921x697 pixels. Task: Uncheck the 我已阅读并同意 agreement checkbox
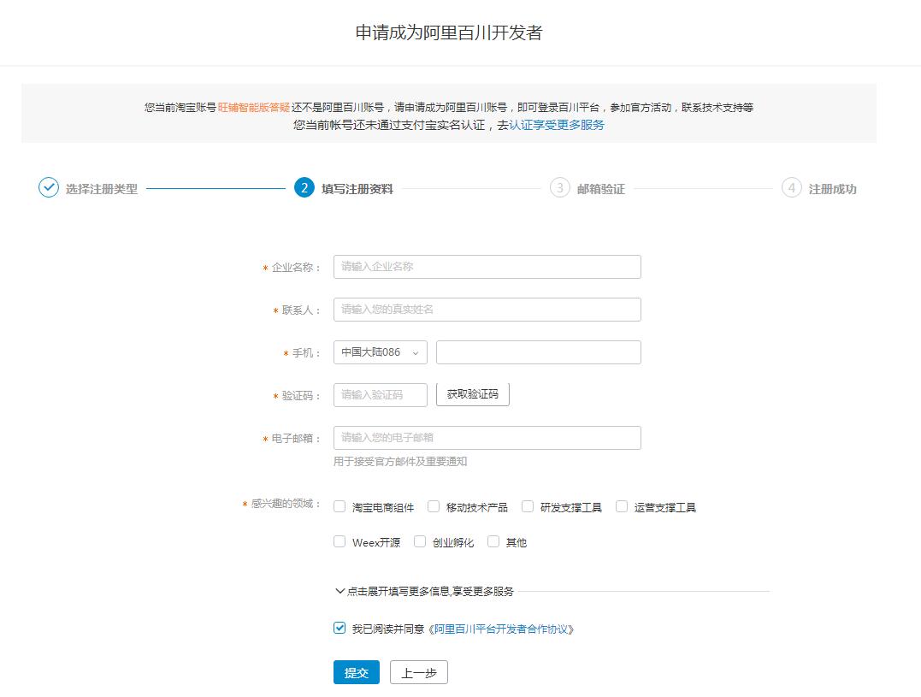(x=339, y=628)
